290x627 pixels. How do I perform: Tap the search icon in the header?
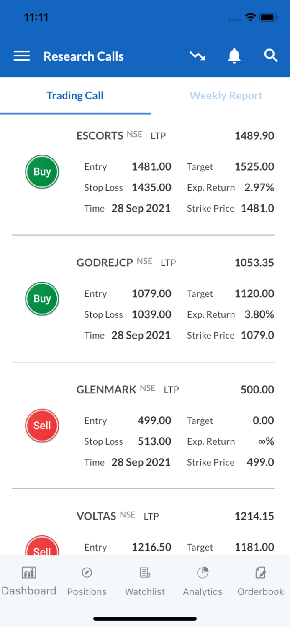click(270, 55)
